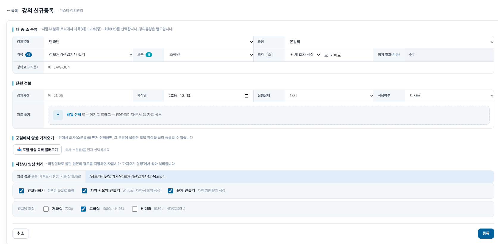
Task: Check the H.265 encoding option
Action: point(135,209)
